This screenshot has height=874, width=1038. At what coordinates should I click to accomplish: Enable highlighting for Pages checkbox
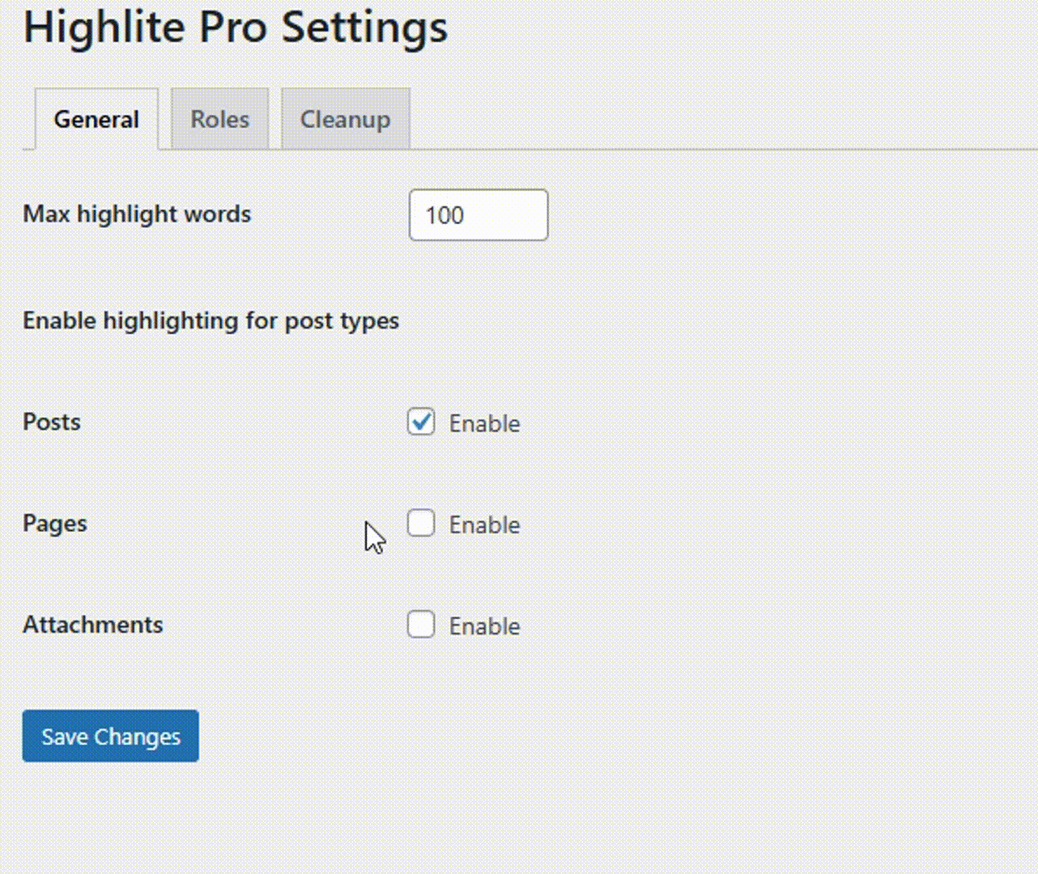421,523
